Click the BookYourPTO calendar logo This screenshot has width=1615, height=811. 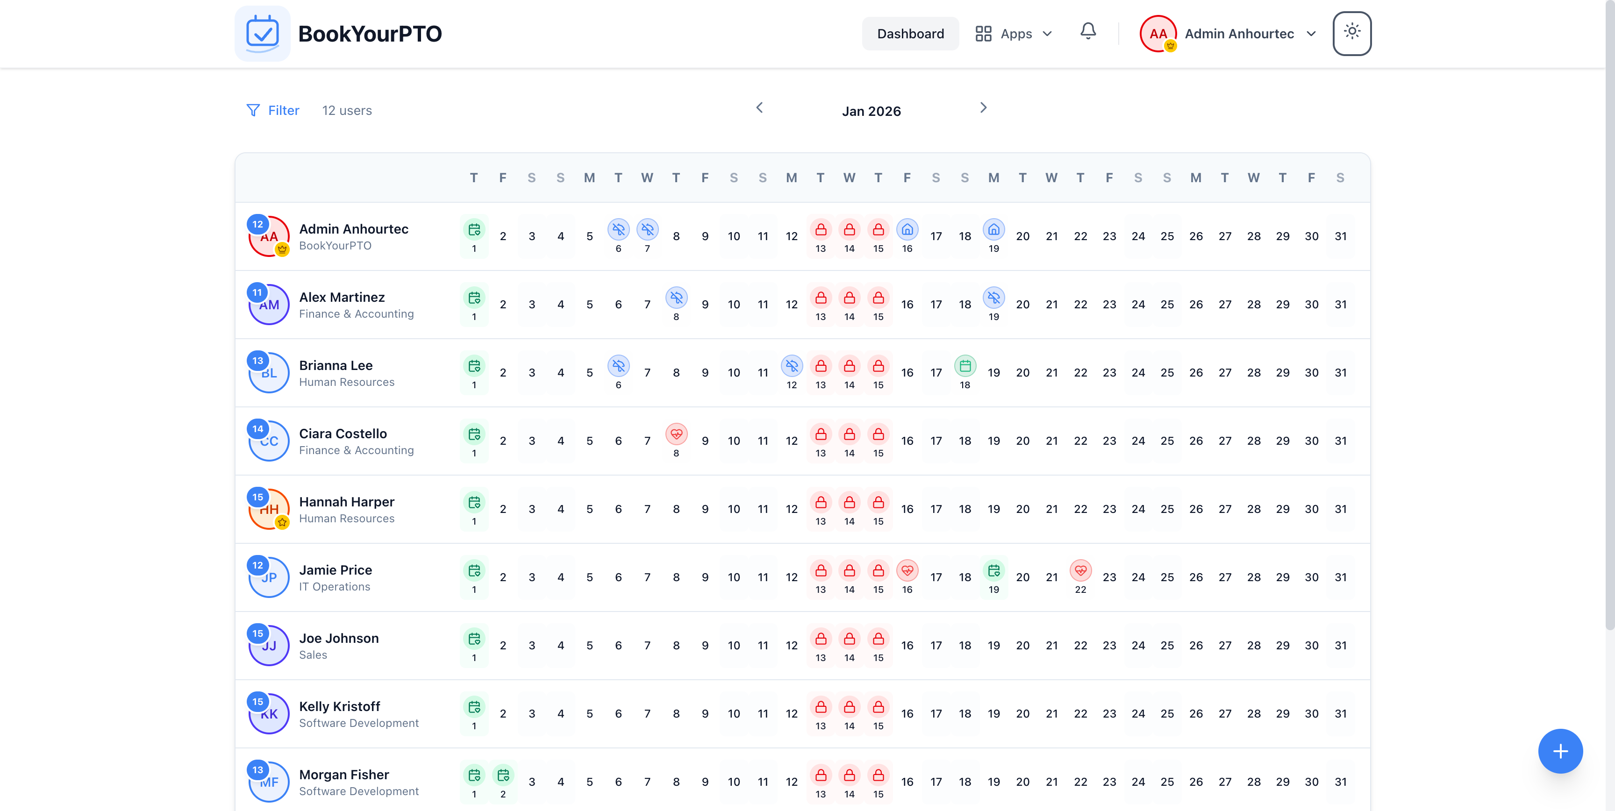point(262,33)
